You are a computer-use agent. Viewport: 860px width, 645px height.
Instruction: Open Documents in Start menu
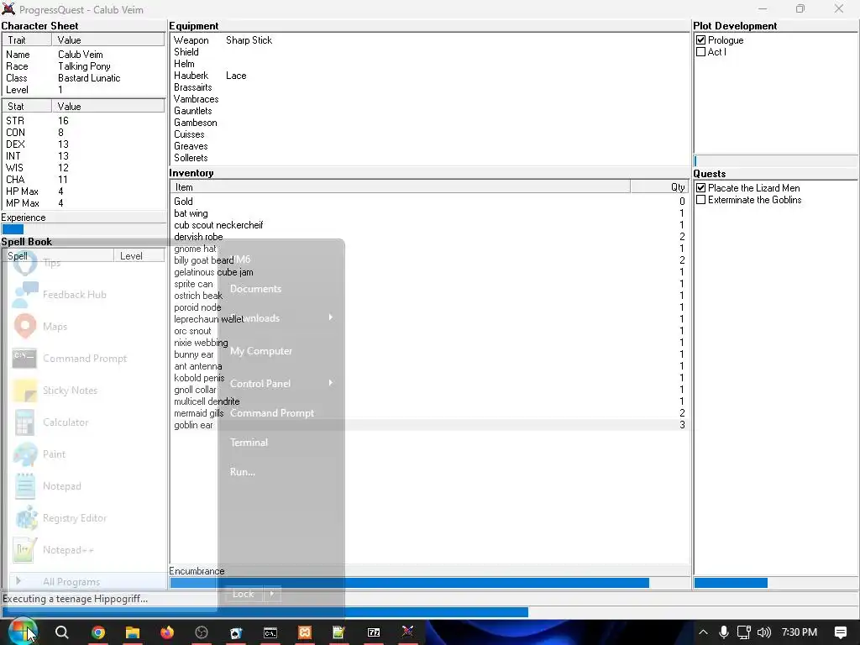255,289
